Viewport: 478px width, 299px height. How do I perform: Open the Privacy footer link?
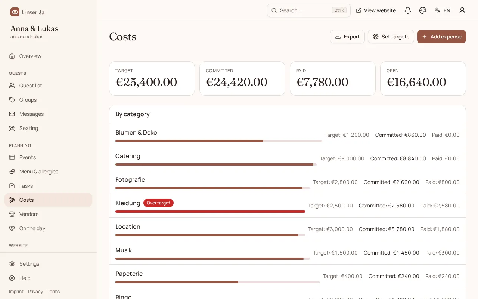[35, 292]
